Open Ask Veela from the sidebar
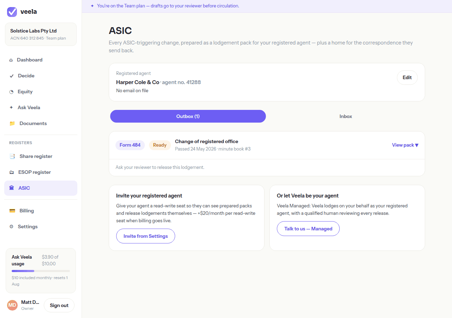The width and height of the screenshot is (452, 318). point(41,108)
